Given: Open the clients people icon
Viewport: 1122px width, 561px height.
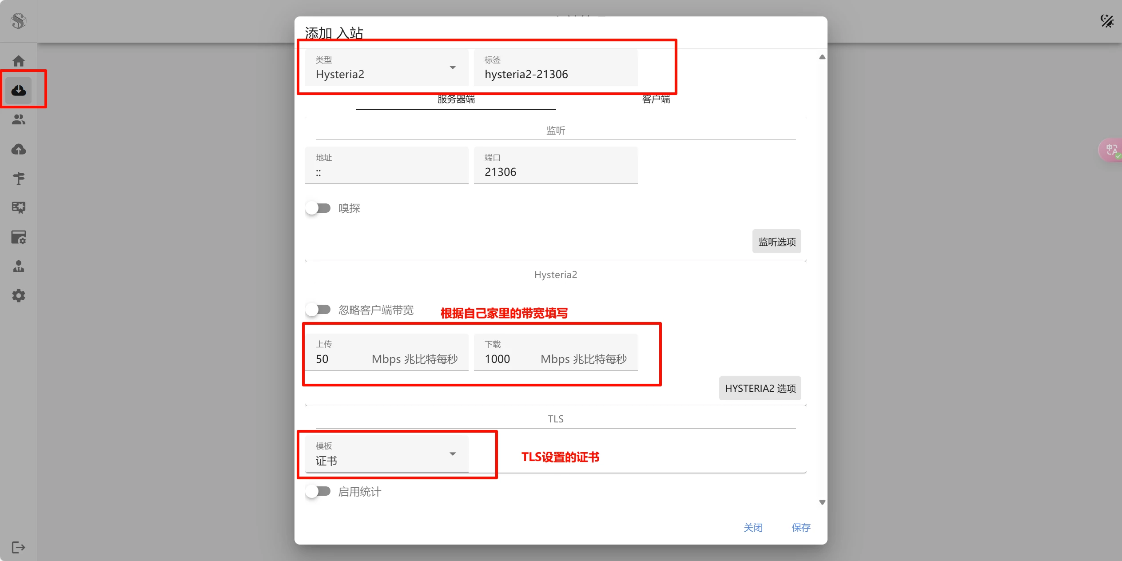Looking at the screenshot, I should tap(18, 119).
